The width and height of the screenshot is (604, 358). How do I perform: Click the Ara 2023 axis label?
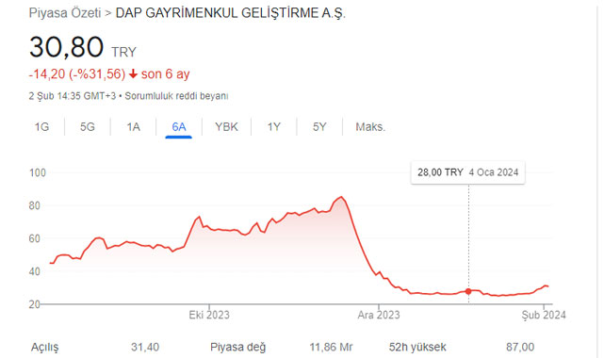379,315
